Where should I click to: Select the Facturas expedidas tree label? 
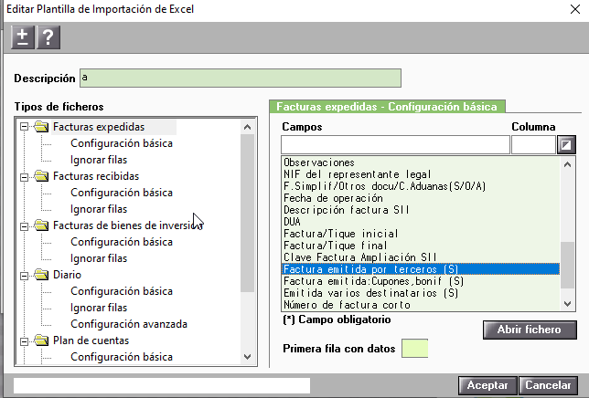point(99,127)
